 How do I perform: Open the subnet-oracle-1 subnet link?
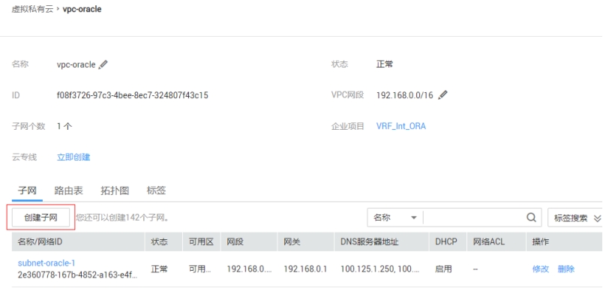46,263
